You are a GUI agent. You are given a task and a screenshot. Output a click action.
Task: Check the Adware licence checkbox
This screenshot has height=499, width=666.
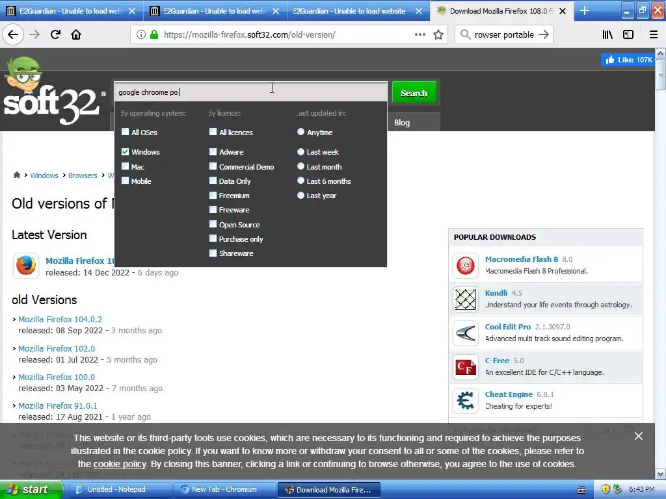click(213, 151)
